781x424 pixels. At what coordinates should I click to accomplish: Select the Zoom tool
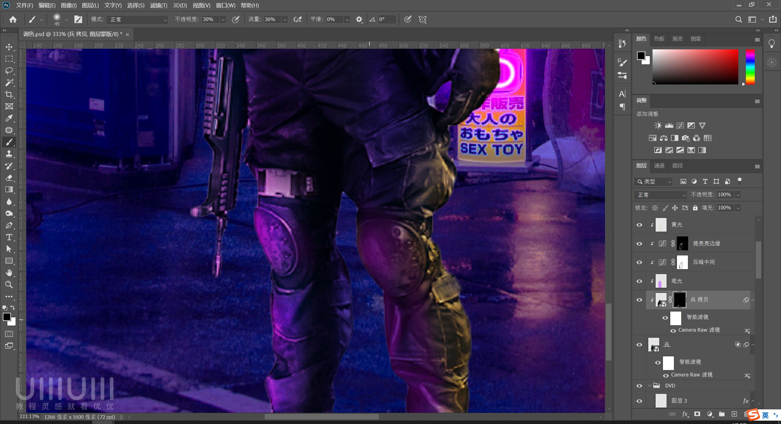click(x=9, y=285)
